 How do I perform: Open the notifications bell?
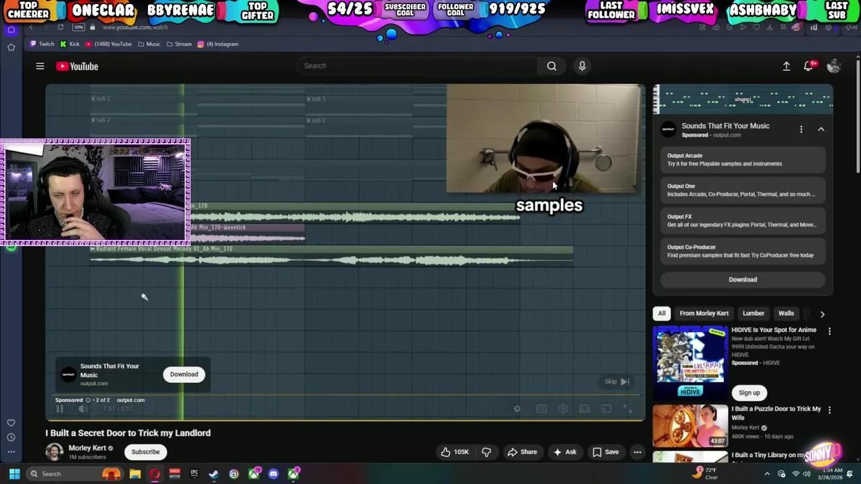pos(809,66)
